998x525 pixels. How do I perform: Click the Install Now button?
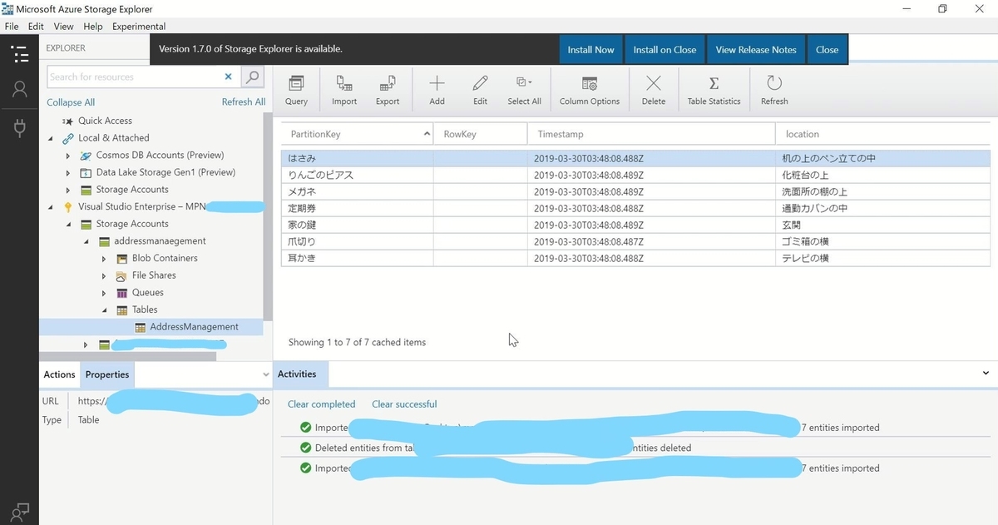tap(590, 50)
